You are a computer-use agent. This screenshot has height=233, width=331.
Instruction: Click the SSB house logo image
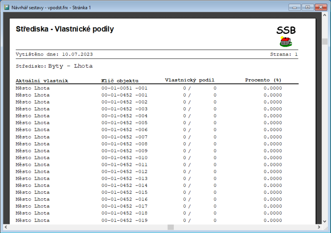(x=286, y=41)
